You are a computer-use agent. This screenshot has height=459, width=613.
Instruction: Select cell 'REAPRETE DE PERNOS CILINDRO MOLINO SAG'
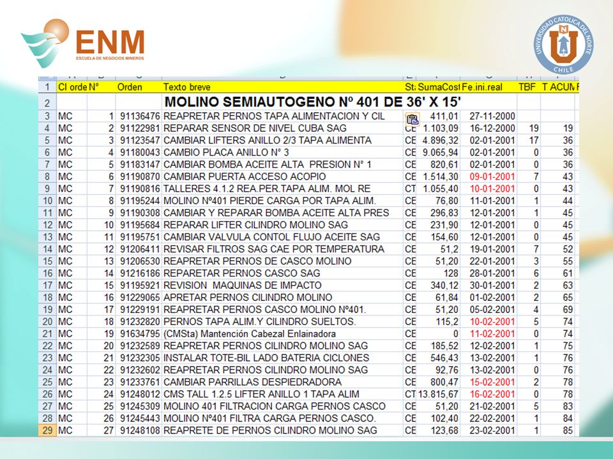[x=283, y=430]
